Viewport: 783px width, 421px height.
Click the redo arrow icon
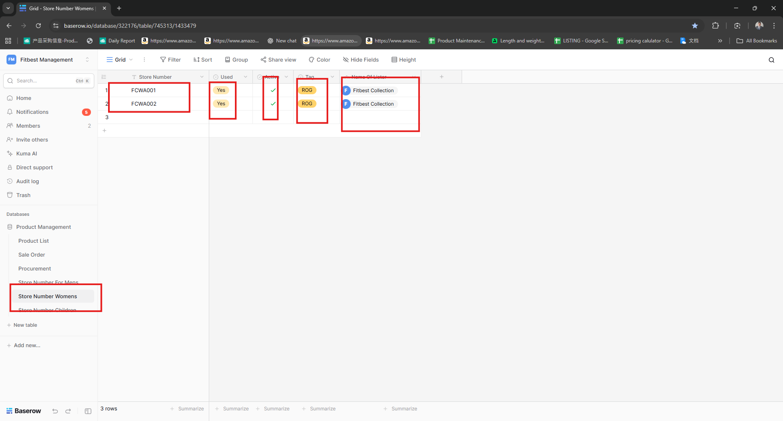68,411
